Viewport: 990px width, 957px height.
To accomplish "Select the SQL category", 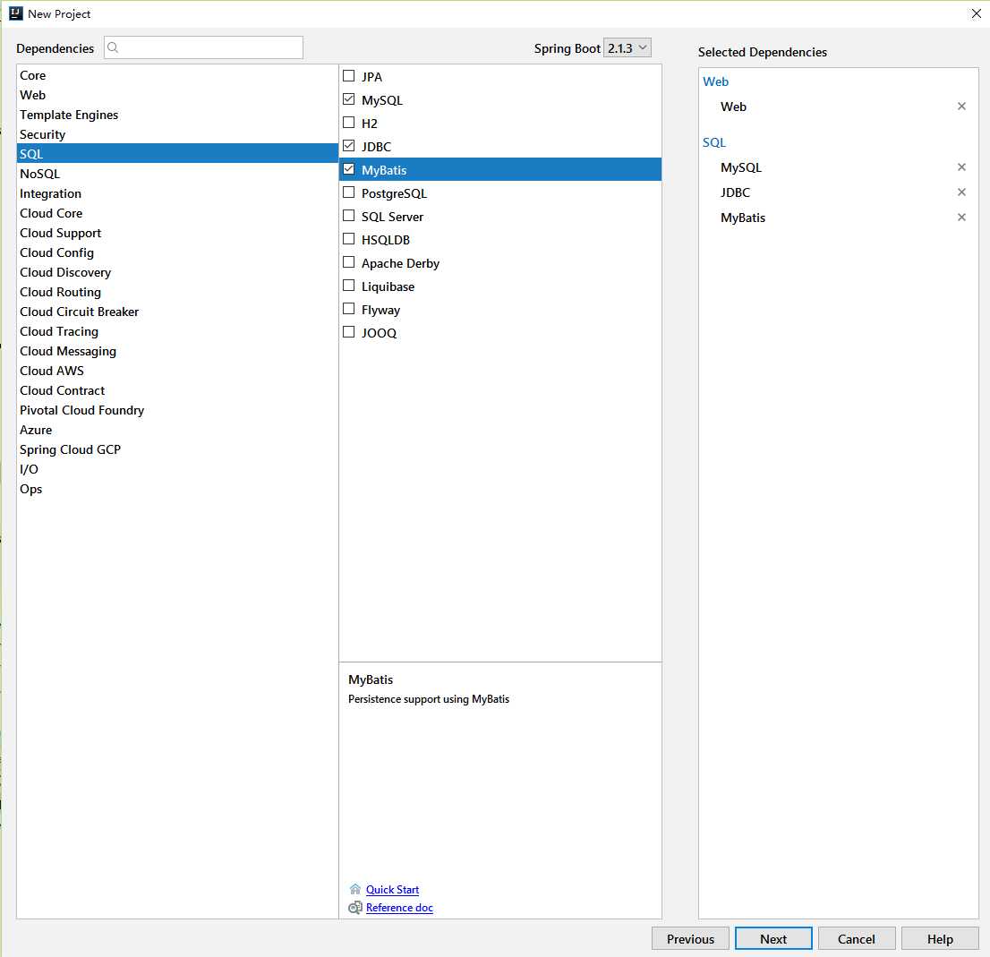I will click(x=177, y=153).
